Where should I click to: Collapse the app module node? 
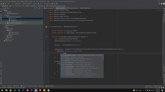pyautogui.click(x=3, y=10)
